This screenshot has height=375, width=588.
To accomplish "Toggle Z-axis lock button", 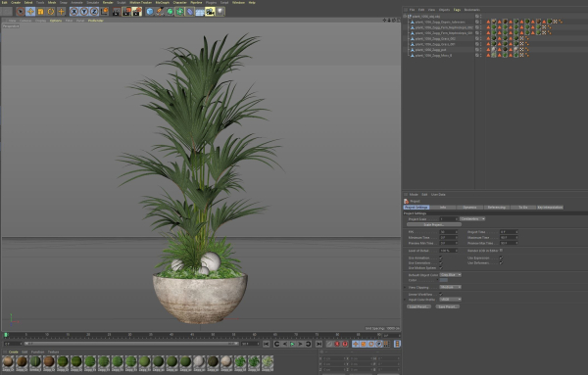I will (x=94, y=12).
